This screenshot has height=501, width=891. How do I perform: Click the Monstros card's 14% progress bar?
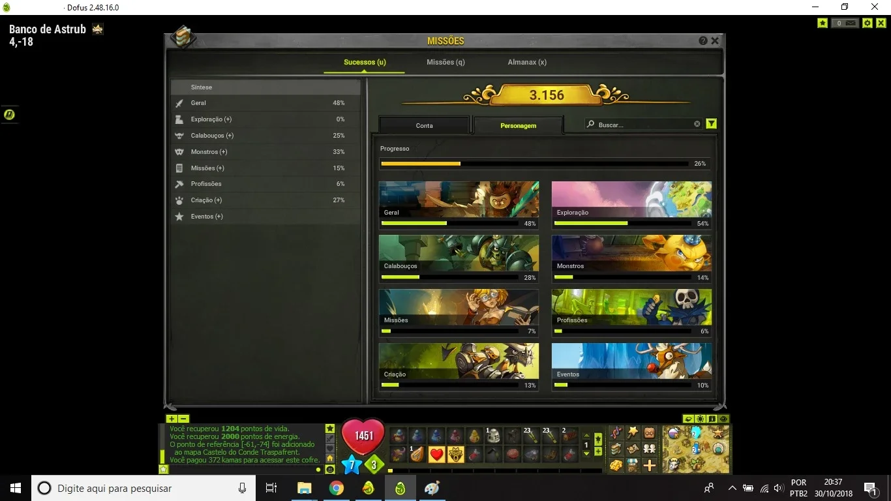[x=624, y=277]
